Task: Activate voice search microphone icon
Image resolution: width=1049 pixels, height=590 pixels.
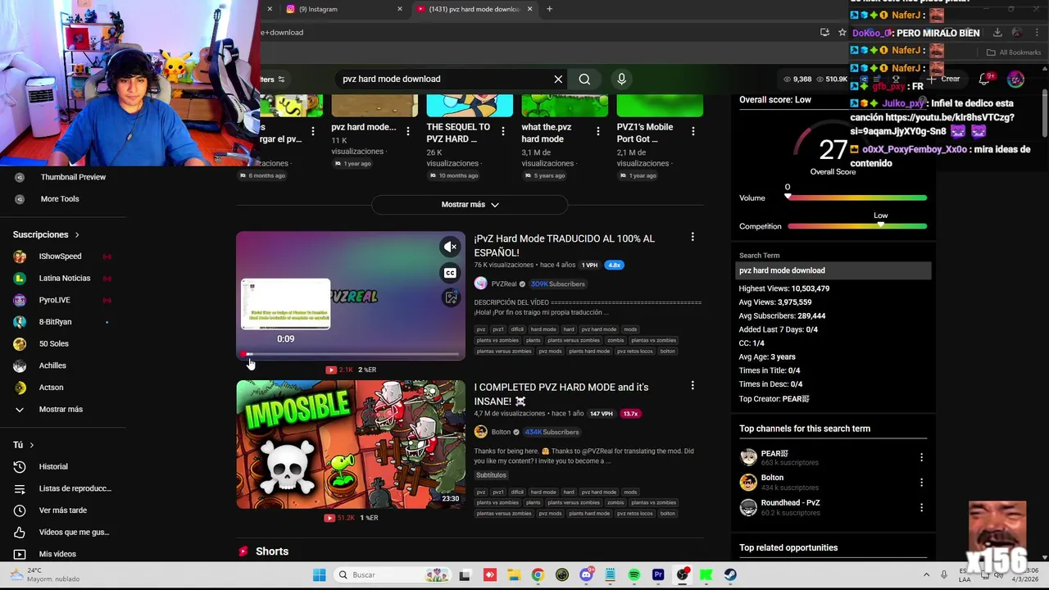Action: [621, 79]
